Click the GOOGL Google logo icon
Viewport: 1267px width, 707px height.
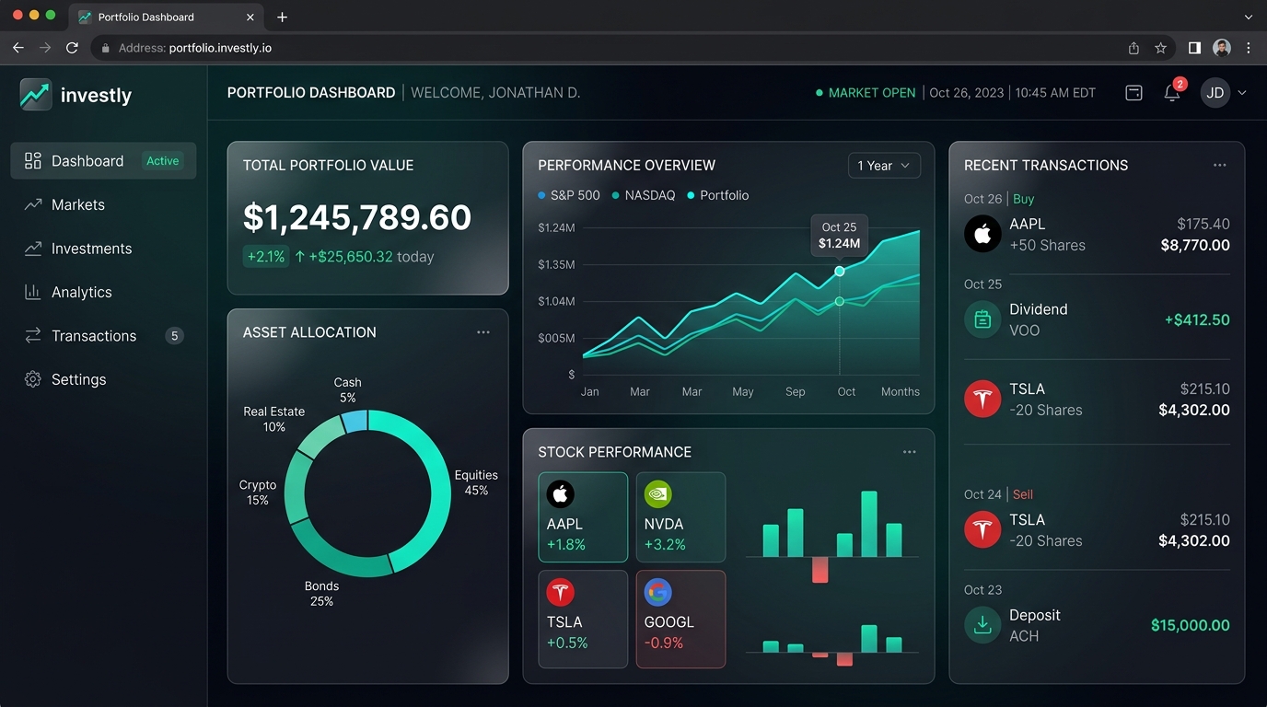tap(657, 592)
